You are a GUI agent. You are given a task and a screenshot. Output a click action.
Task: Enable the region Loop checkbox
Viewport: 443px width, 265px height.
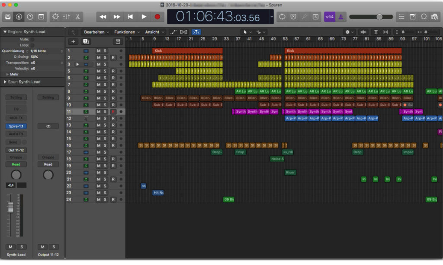[32, 45]
